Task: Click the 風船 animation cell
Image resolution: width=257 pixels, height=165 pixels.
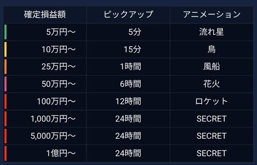Action: pyautogui.click(x=211, y=67)
